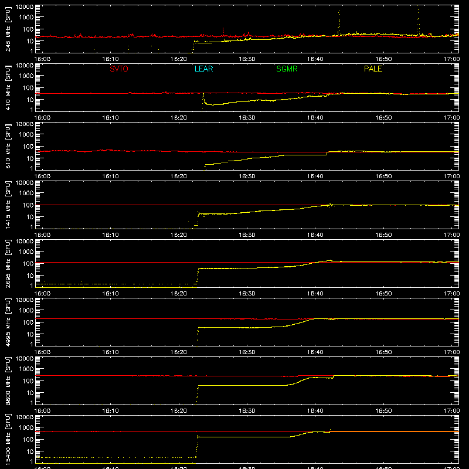
Task: Click the 16:10 label below the 410 MHz panel
Action: tap(110, 118)
